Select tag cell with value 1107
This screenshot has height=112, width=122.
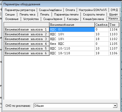pyautogui.click(x=114, y=48)
